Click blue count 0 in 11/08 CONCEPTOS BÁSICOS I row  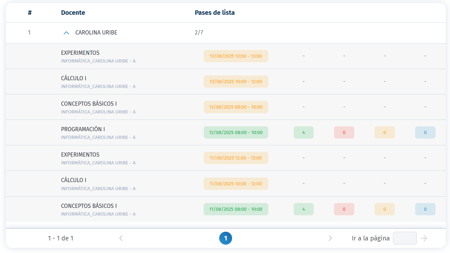425,209
